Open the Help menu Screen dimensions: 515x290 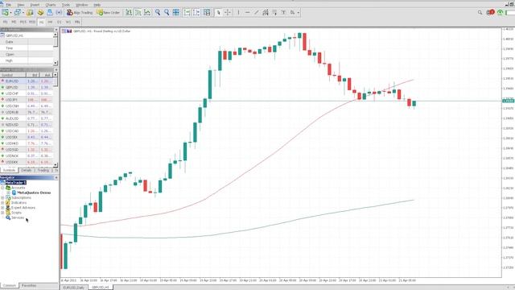coord(97,5)
